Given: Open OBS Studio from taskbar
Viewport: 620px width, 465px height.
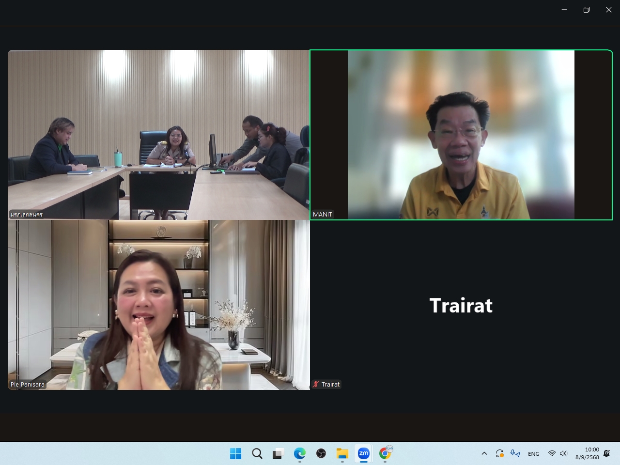Looking at the screenshot, I should tap(321, 453).
